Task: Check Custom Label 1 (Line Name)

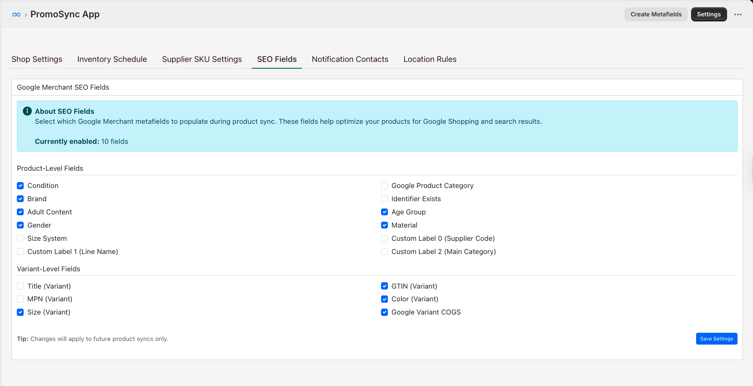Action: pyautogui.click(x=20, y=252)
